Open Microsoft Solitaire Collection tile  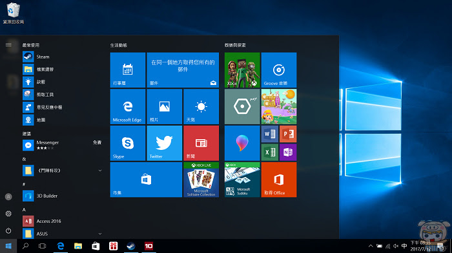click(201, 180)
